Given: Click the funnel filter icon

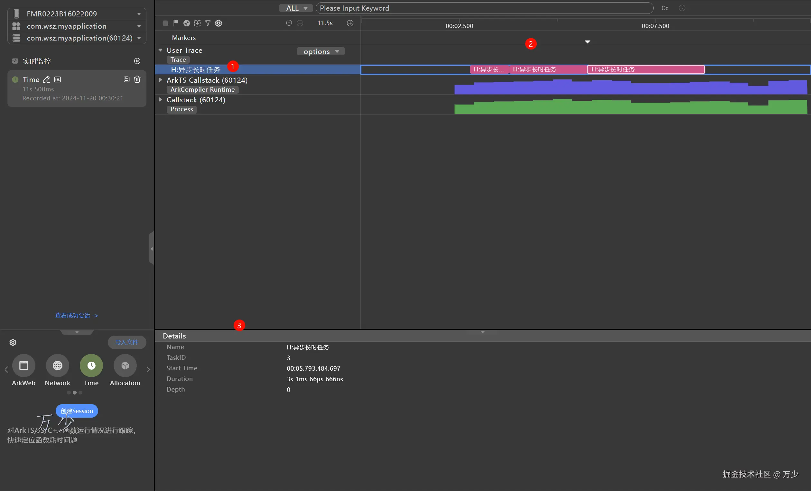Looking at the screenshot, I should click(x=208, y=23).
